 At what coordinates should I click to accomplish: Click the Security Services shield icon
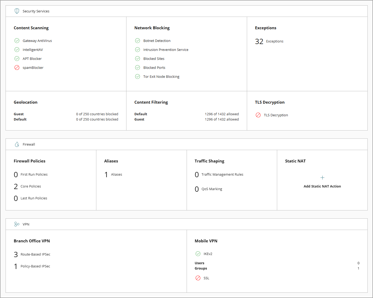pyautogui.click(x=17, y=11)
